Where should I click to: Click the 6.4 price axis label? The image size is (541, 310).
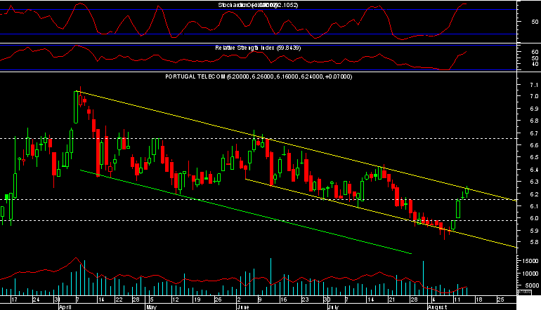pyautogui.click(x=534, y=170)
